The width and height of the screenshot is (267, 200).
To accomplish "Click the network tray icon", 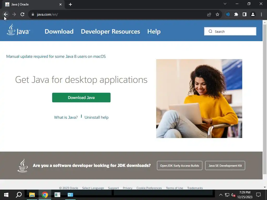I will pyautogui.click(x=227, y=195).
